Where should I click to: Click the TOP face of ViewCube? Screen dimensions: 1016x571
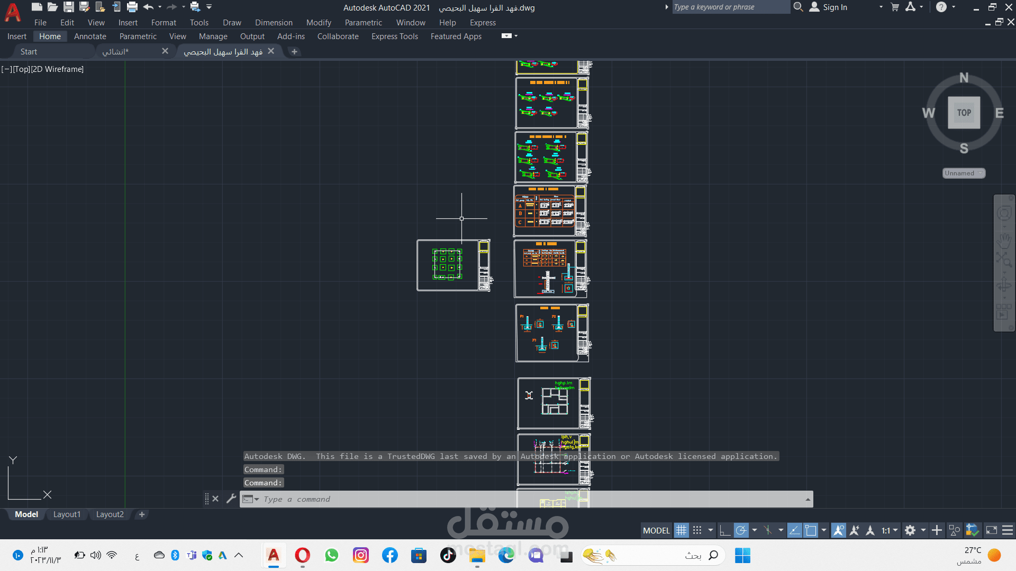click(x=964, y=112)
